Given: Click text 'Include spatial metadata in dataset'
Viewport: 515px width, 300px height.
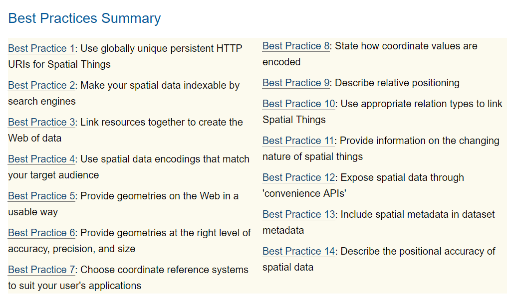Looking at the screenshot, I should [x=418, y=214].
